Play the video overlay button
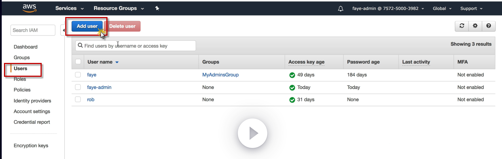This screenshot has width=502, height=159. [x=252, y=133]
